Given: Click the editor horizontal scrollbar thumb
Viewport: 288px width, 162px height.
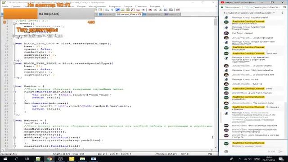Looking at the screenshot, I should (63, 150).
